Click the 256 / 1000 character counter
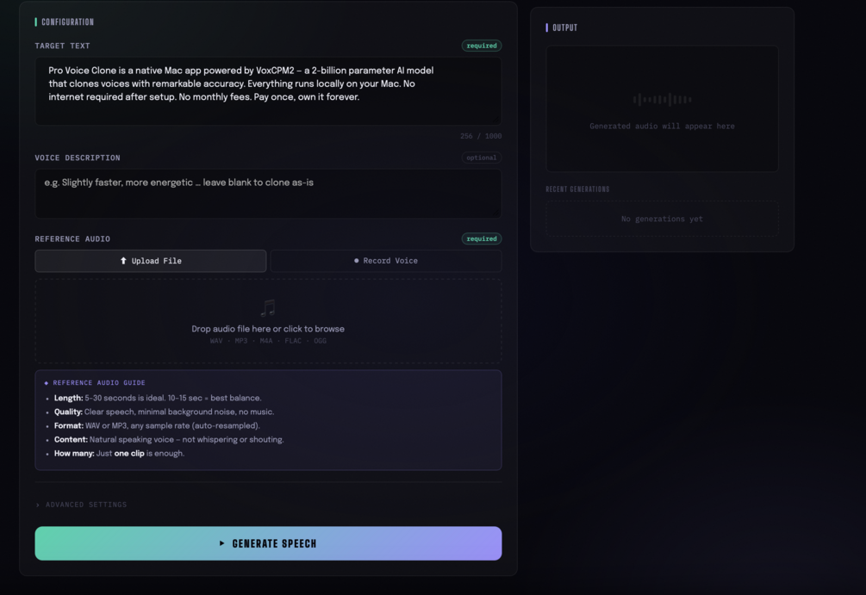The height and width of the screenshot is (595, 866). click(x=481, y=136)
